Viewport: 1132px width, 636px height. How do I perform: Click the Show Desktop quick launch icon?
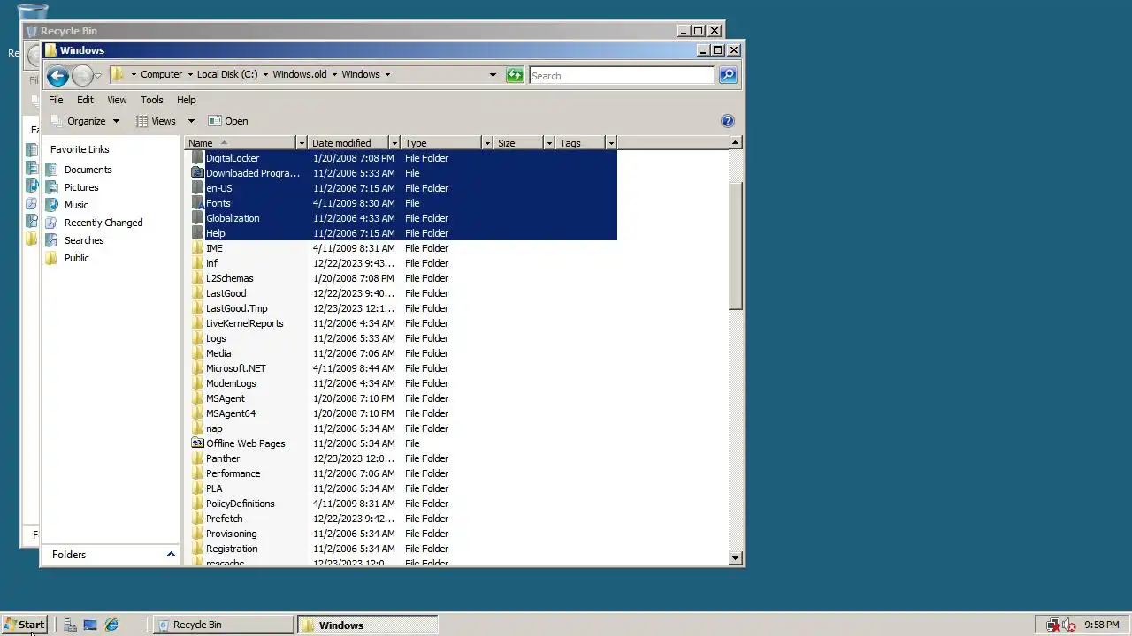pos(89,625)
